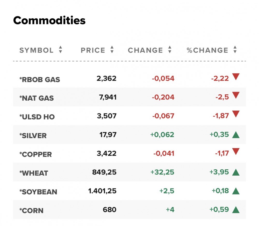The width and height of the screenshot is (259, 226).
Task: Open the *SOYBEAN commodity link
Action: coord(38,192)
